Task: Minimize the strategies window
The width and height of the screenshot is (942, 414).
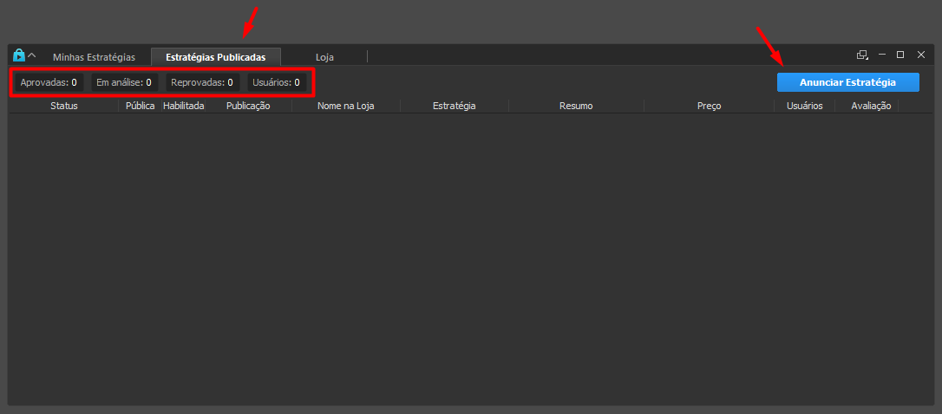Action: [882, 55]
